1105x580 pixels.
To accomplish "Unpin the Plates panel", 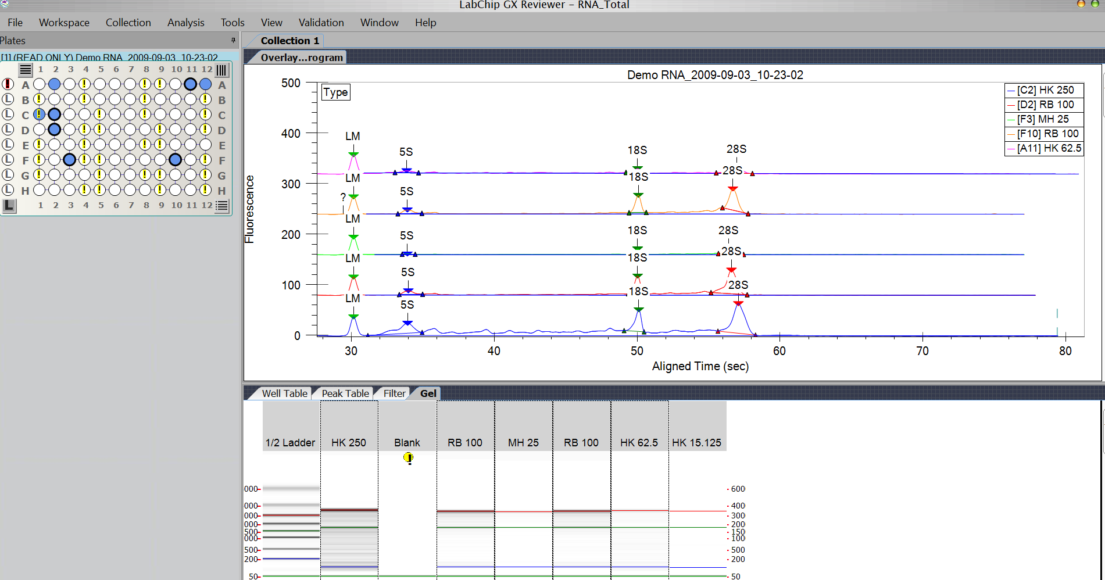I will click(233, 40).
